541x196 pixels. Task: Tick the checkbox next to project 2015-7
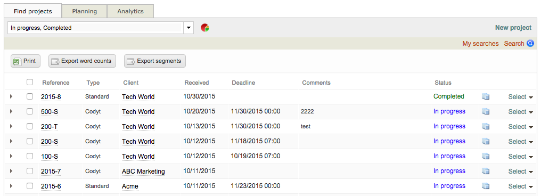(x=30, y=171)
